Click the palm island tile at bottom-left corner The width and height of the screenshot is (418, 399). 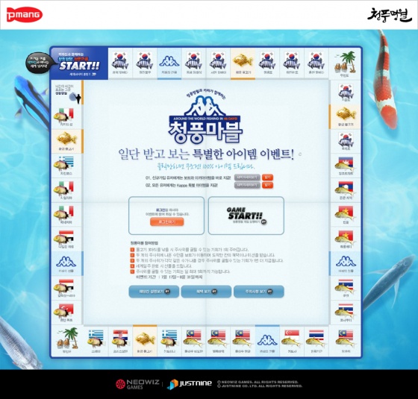pyautogui.click(x=66, y=340)
